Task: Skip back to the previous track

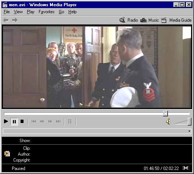Action: 33,122
